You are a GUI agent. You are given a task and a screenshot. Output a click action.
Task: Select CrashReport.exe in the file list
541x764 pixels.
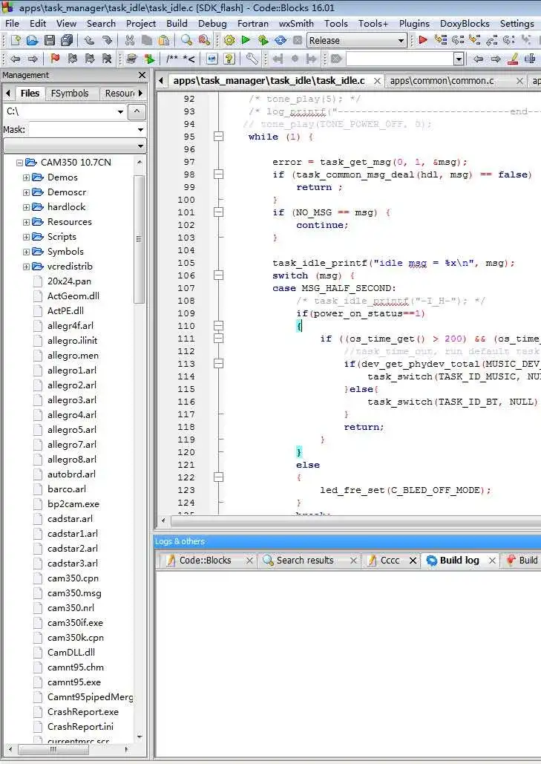pos(83,712)
